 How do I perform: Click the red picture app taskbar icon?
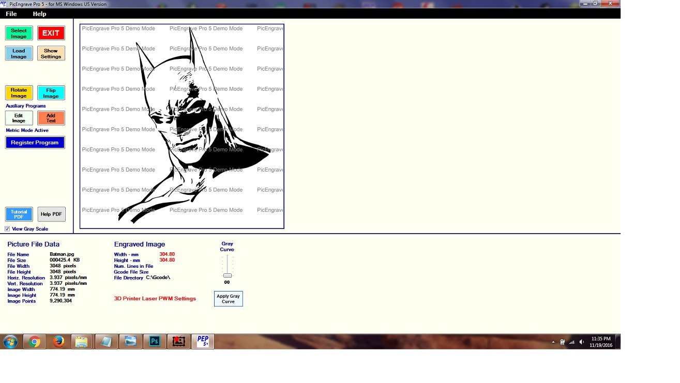(178, 342)
